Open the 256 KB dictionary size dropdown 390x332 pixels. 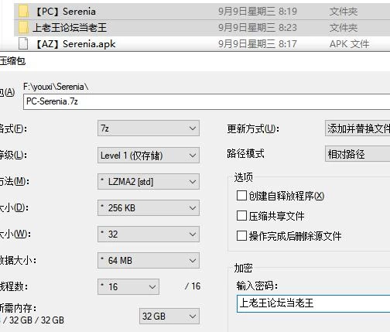point(149,208)
